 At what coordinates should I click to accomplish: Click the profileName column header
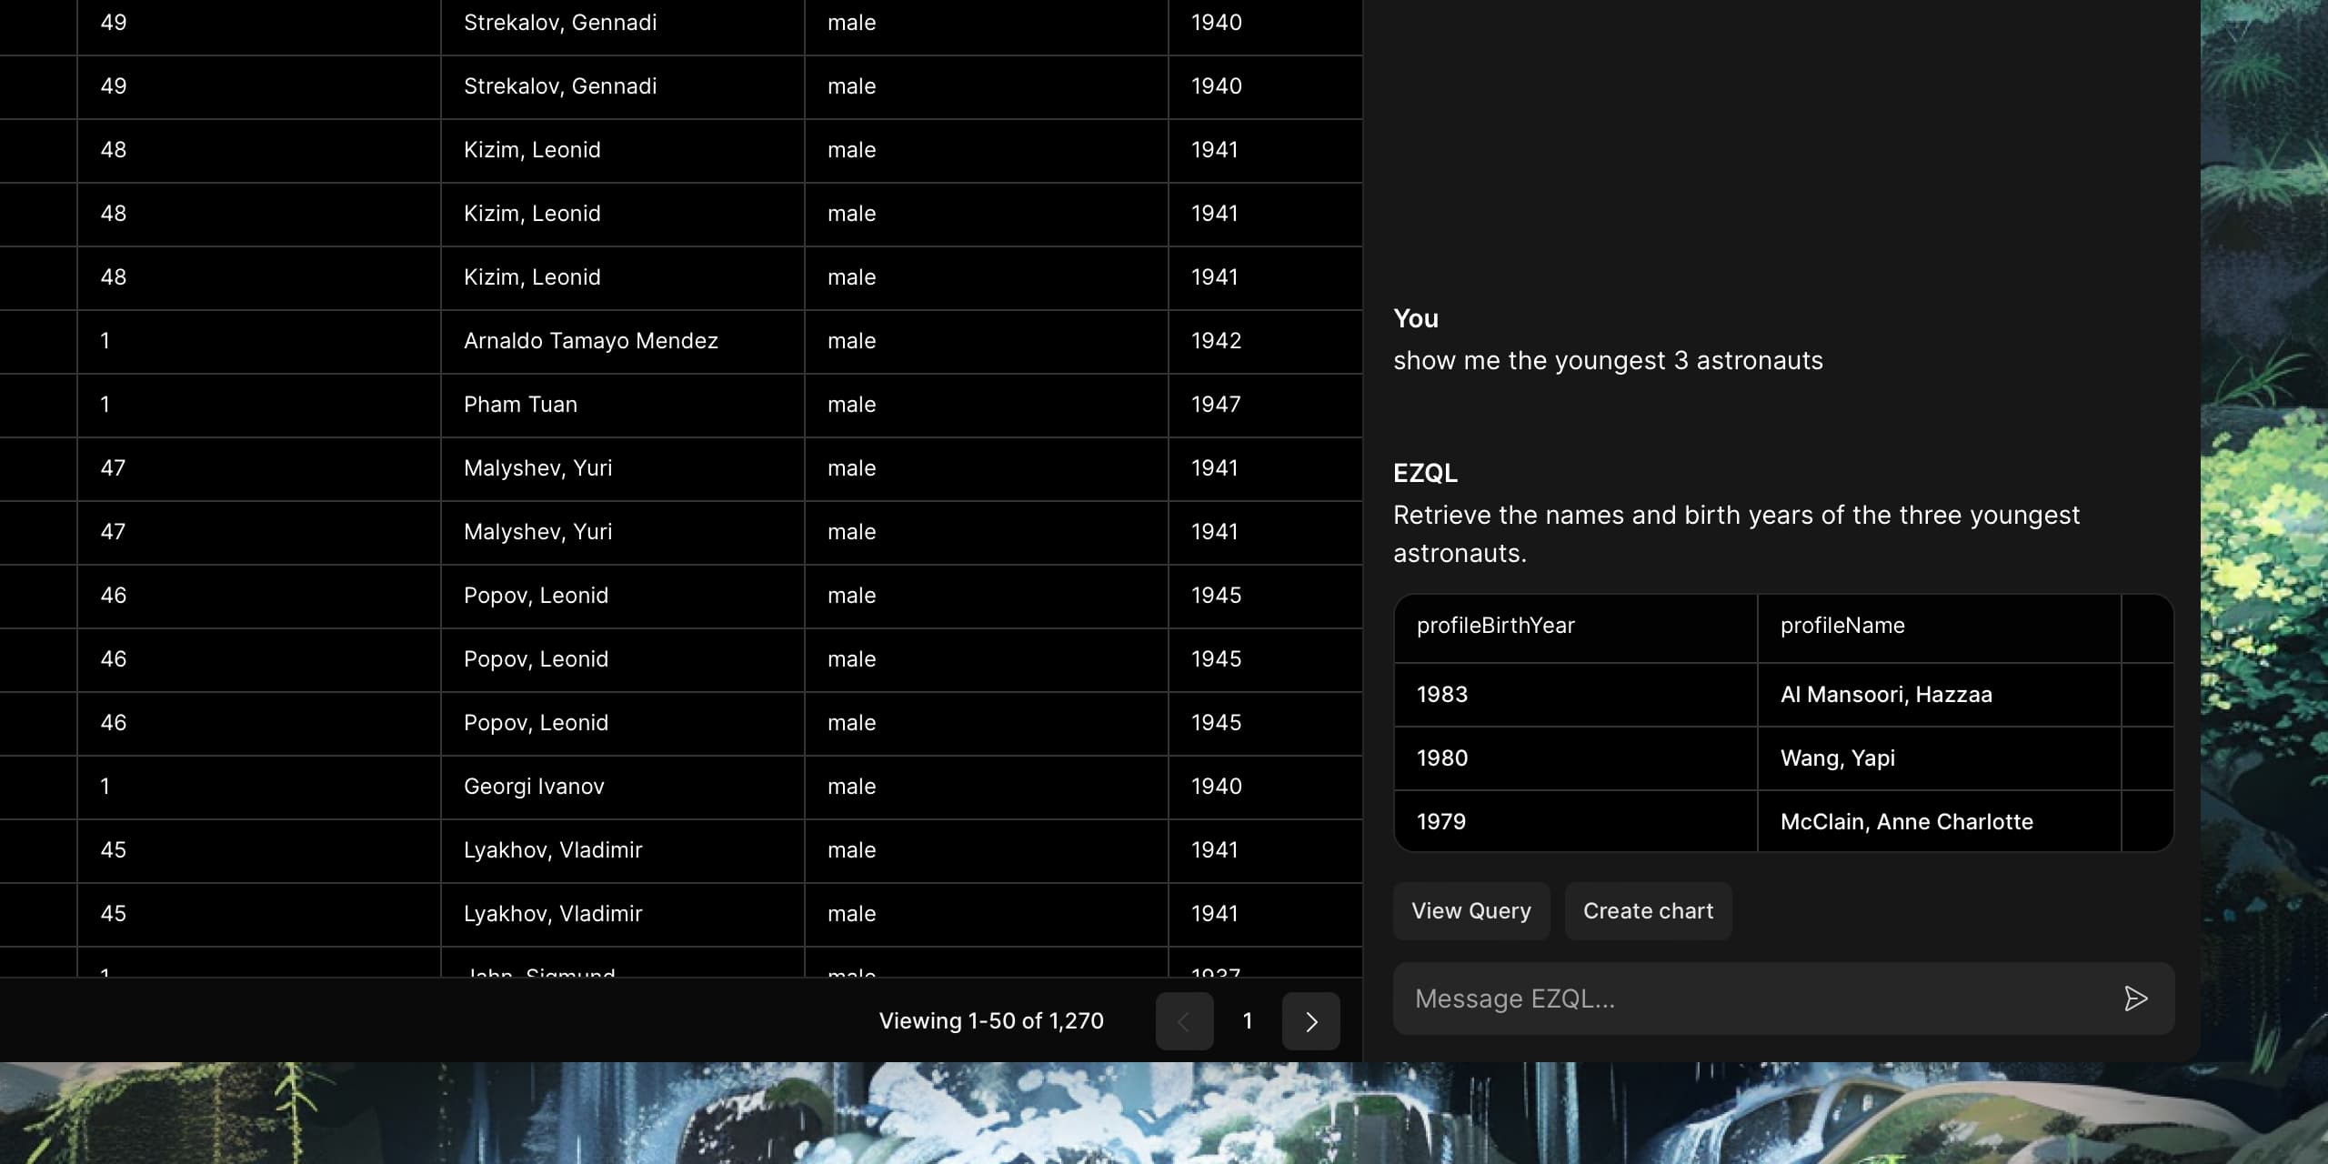pyautogui.click(x=1844, y=622)
